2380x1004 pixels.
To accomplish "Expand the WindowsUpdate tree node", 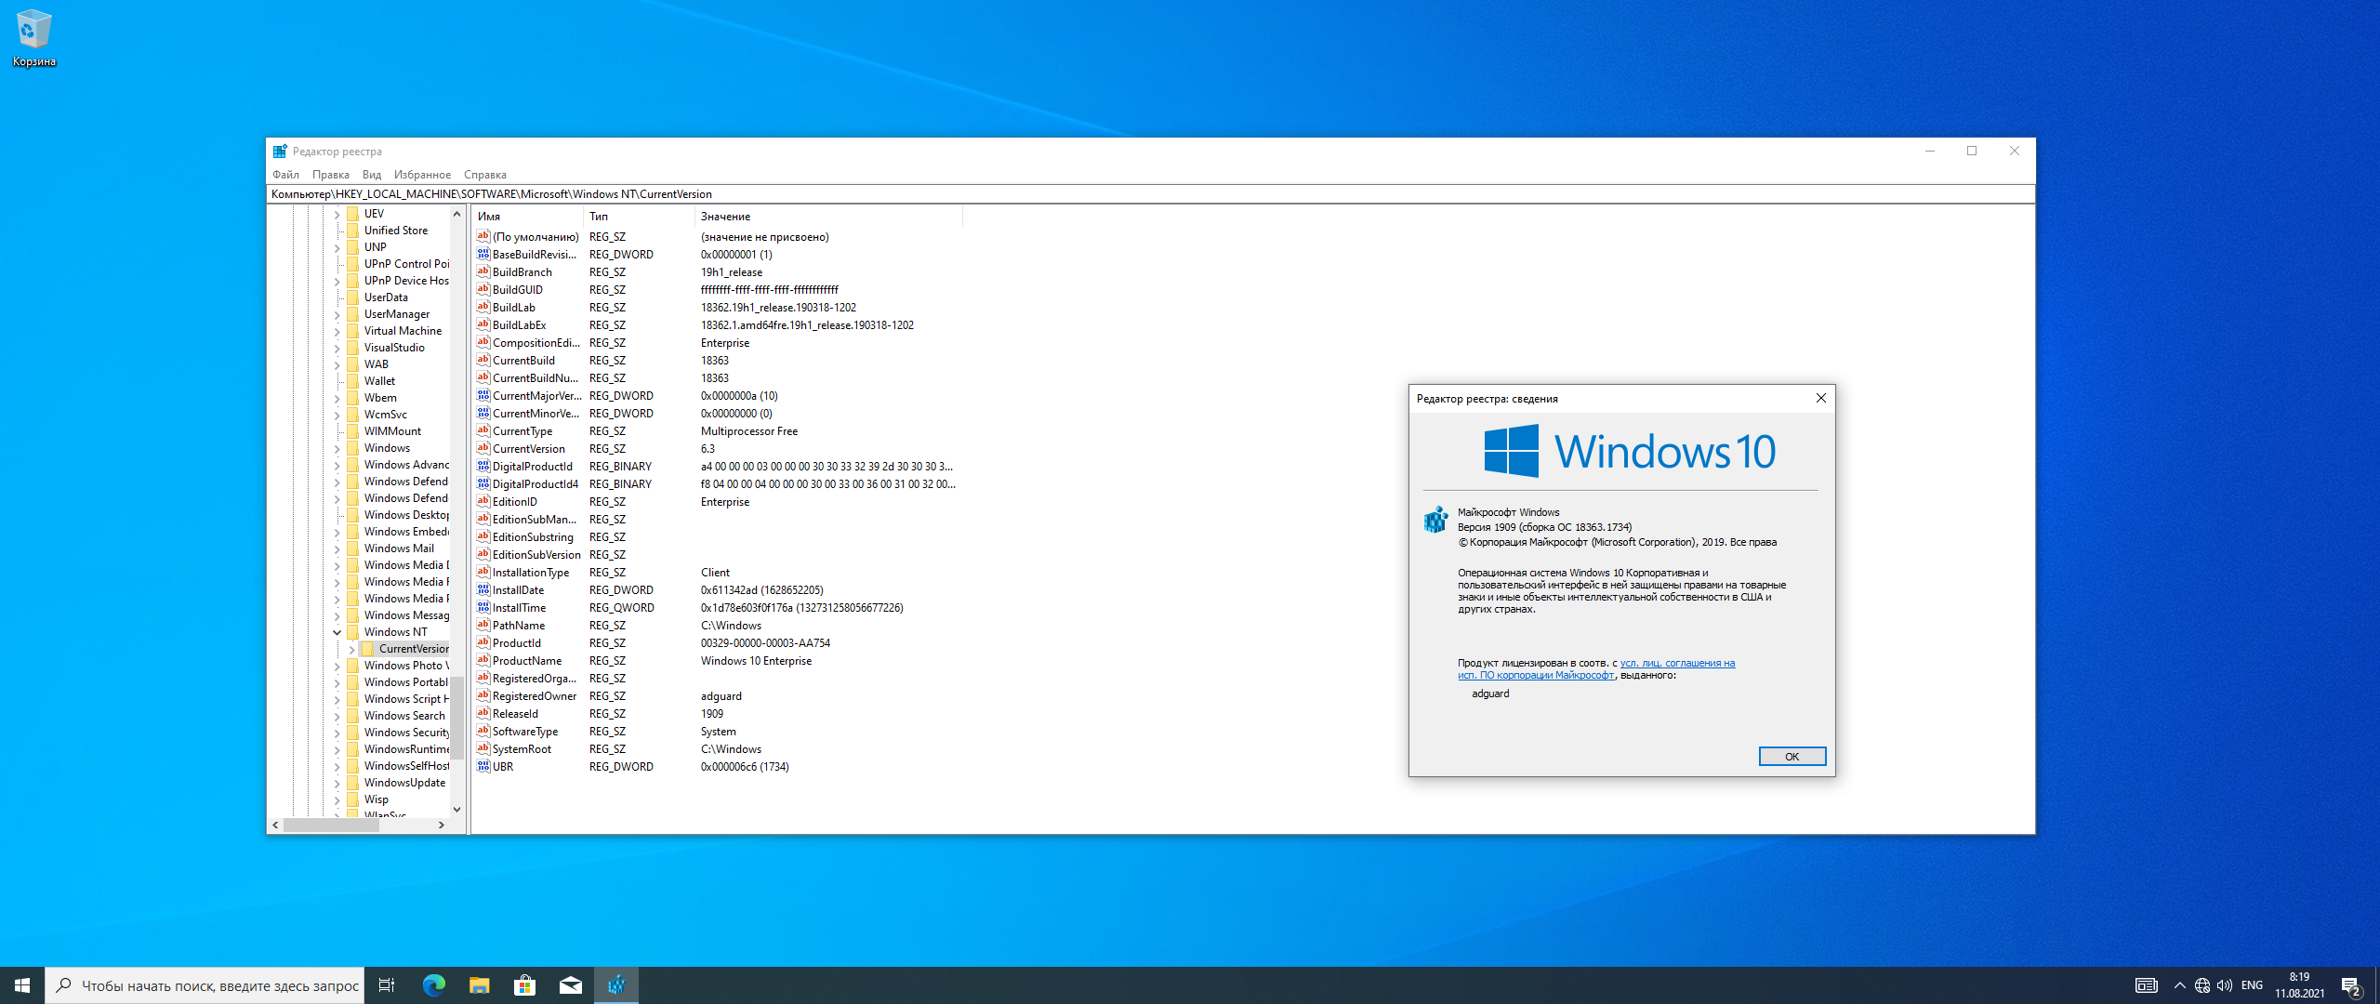I will [337, 783].
